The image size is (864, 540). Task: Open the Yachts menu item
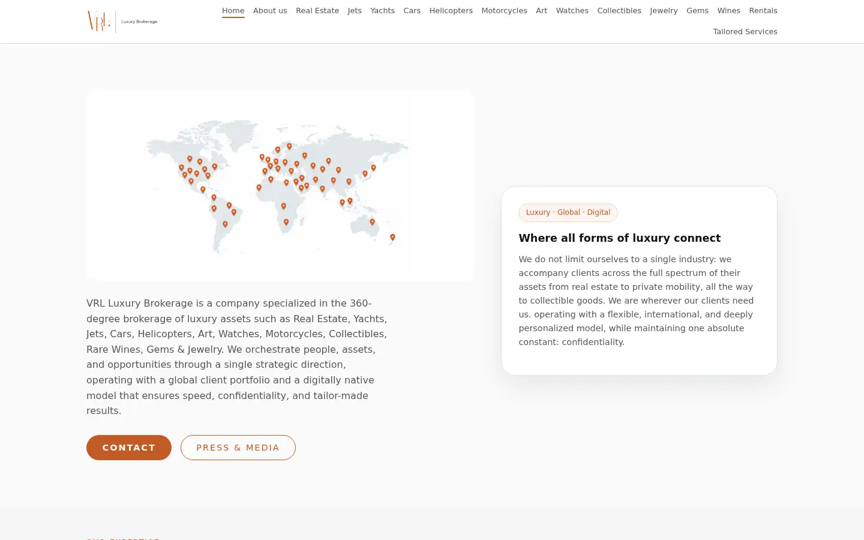pos(382,11)
